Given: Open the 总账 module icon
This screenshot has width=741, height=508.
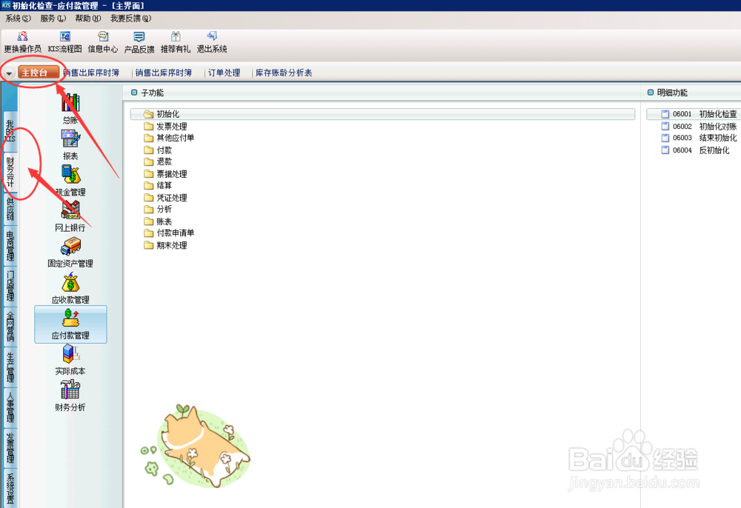Looking at the screenshot, I should pyautogui.click(x=70, y=108).
